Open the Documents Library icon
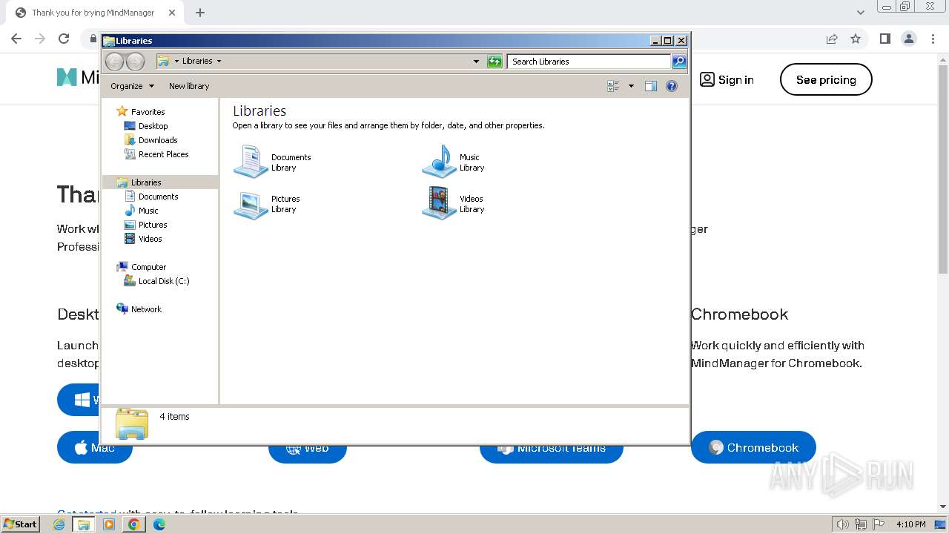The image size is (949, 534). click(251, 162)
